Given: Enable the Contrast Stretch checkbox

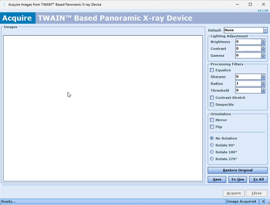Looking at the screenshot, I should [212, 98].
